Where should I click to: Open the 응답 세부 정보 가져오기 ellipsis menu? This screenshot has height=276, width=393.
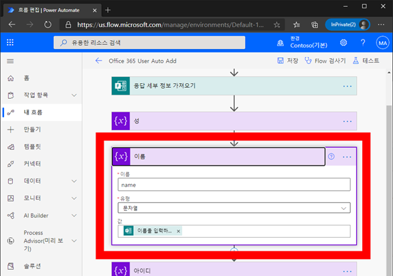(347, 87)
